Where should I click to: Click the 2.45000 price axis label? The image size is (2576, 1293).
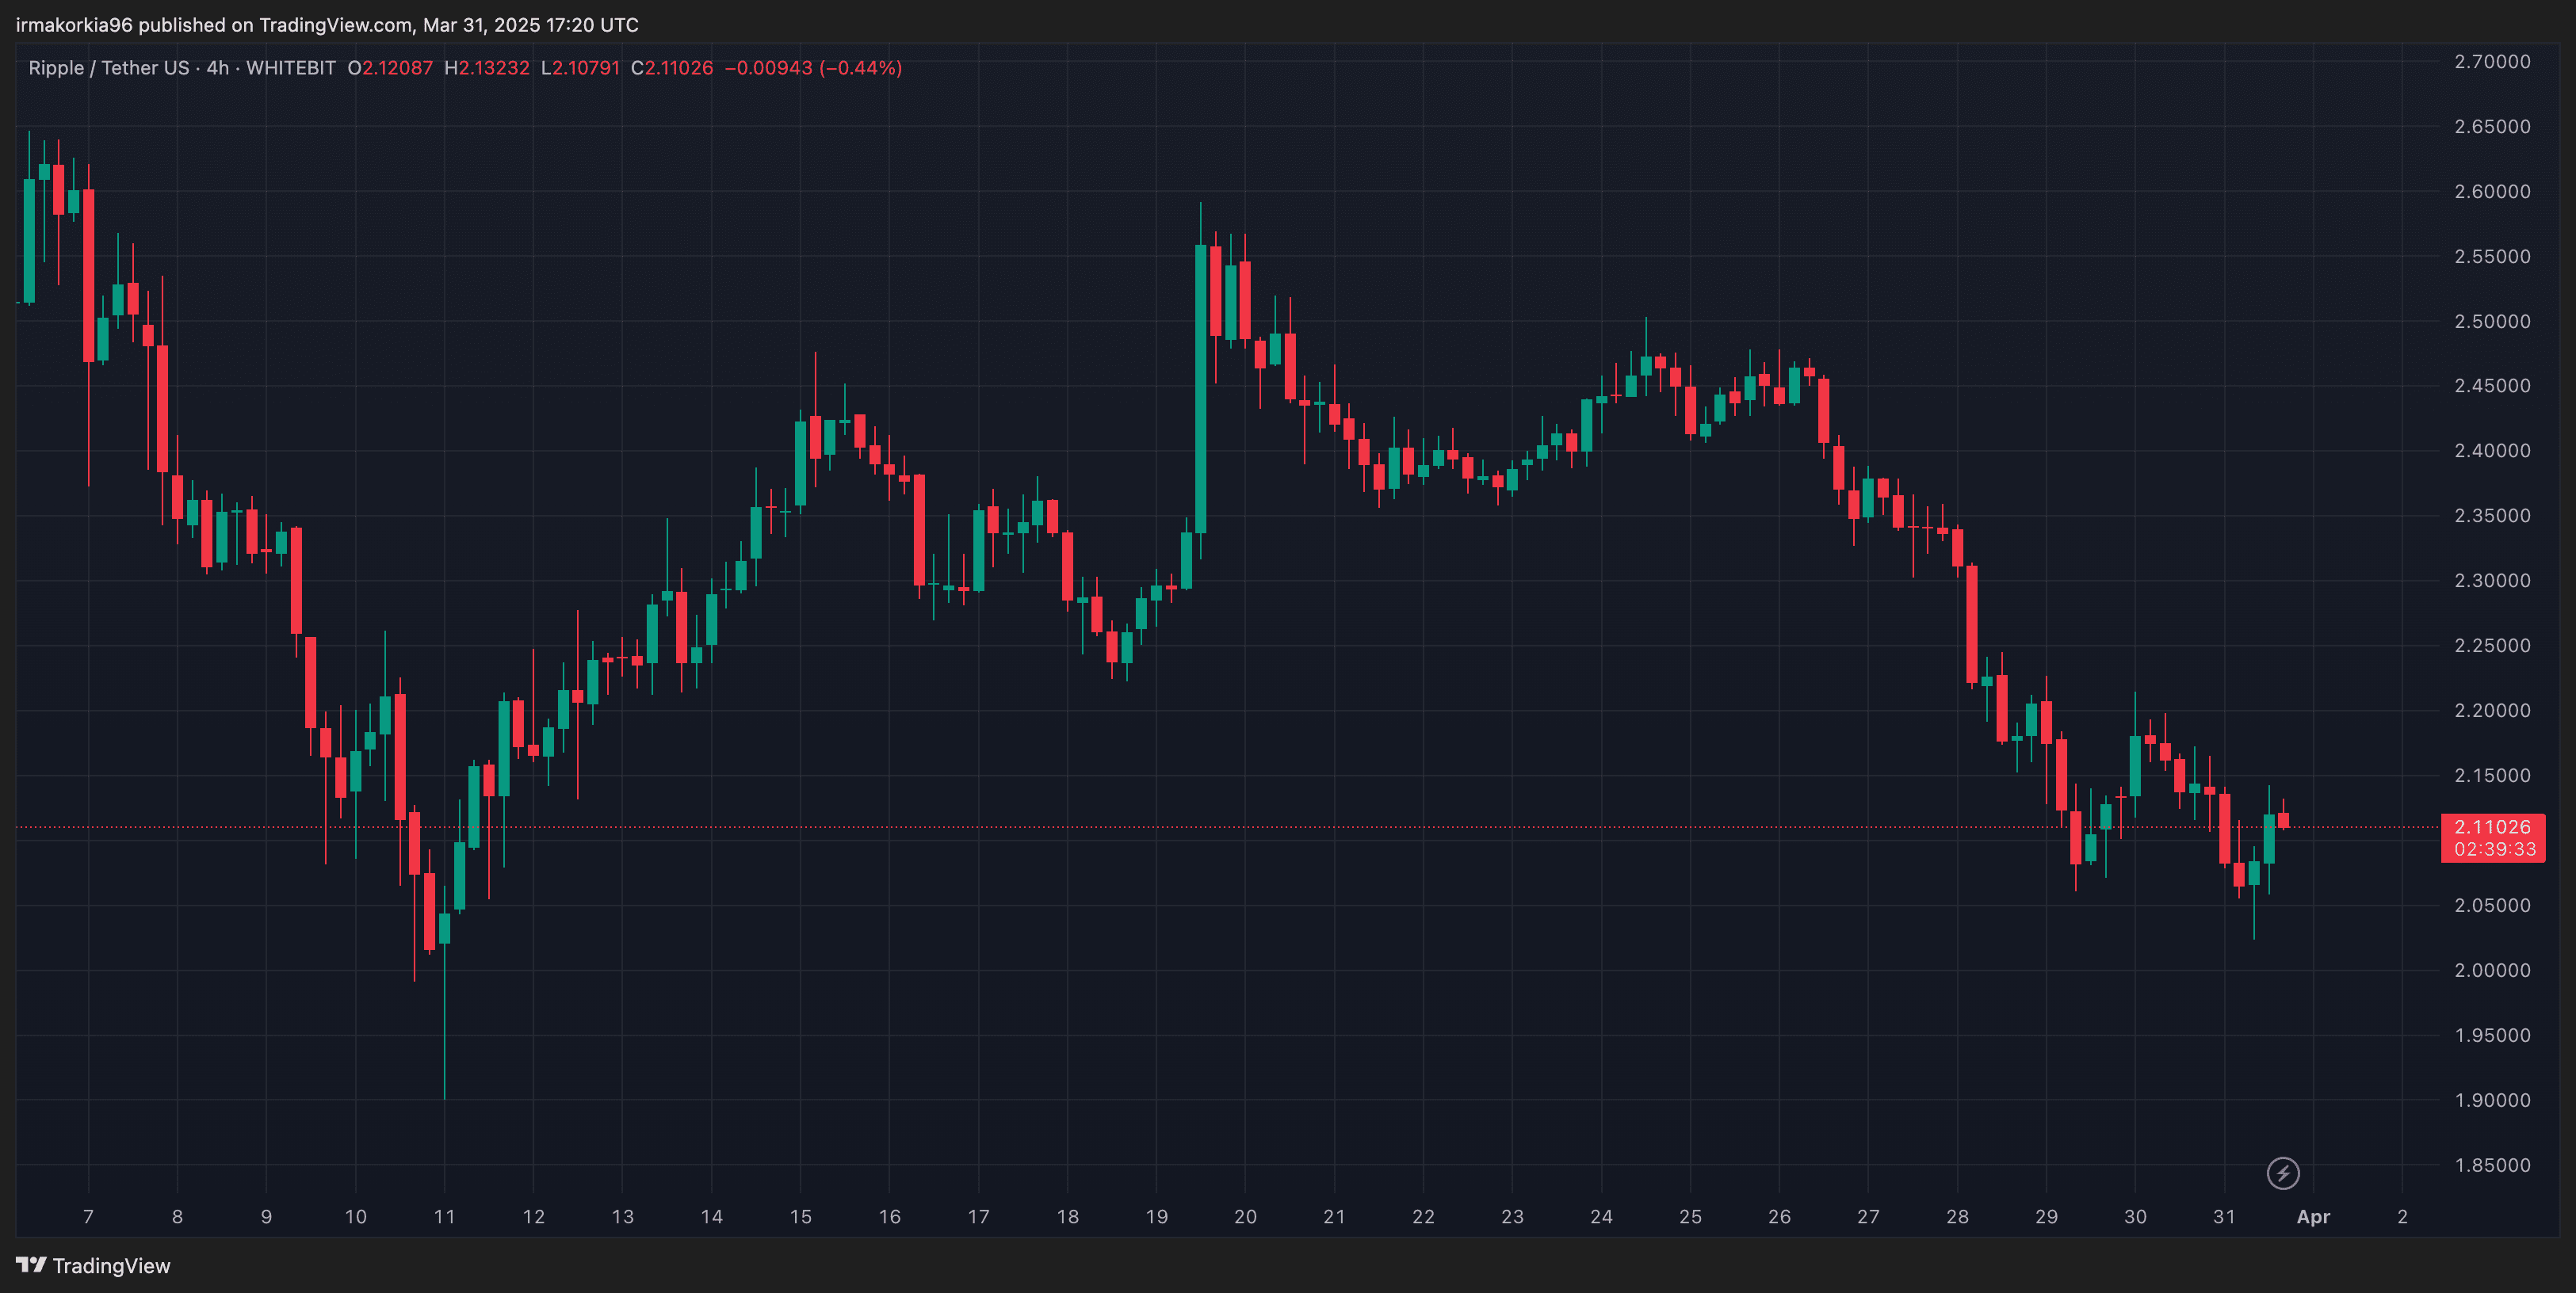click(x=2492, y=386)
